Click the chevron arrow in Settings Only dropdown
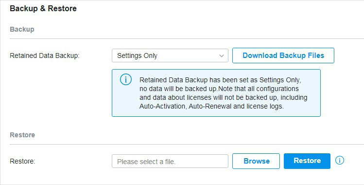 [222, 56]
